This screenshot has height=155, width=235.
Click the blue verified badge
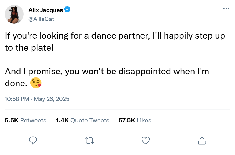(x=68, y=10)
